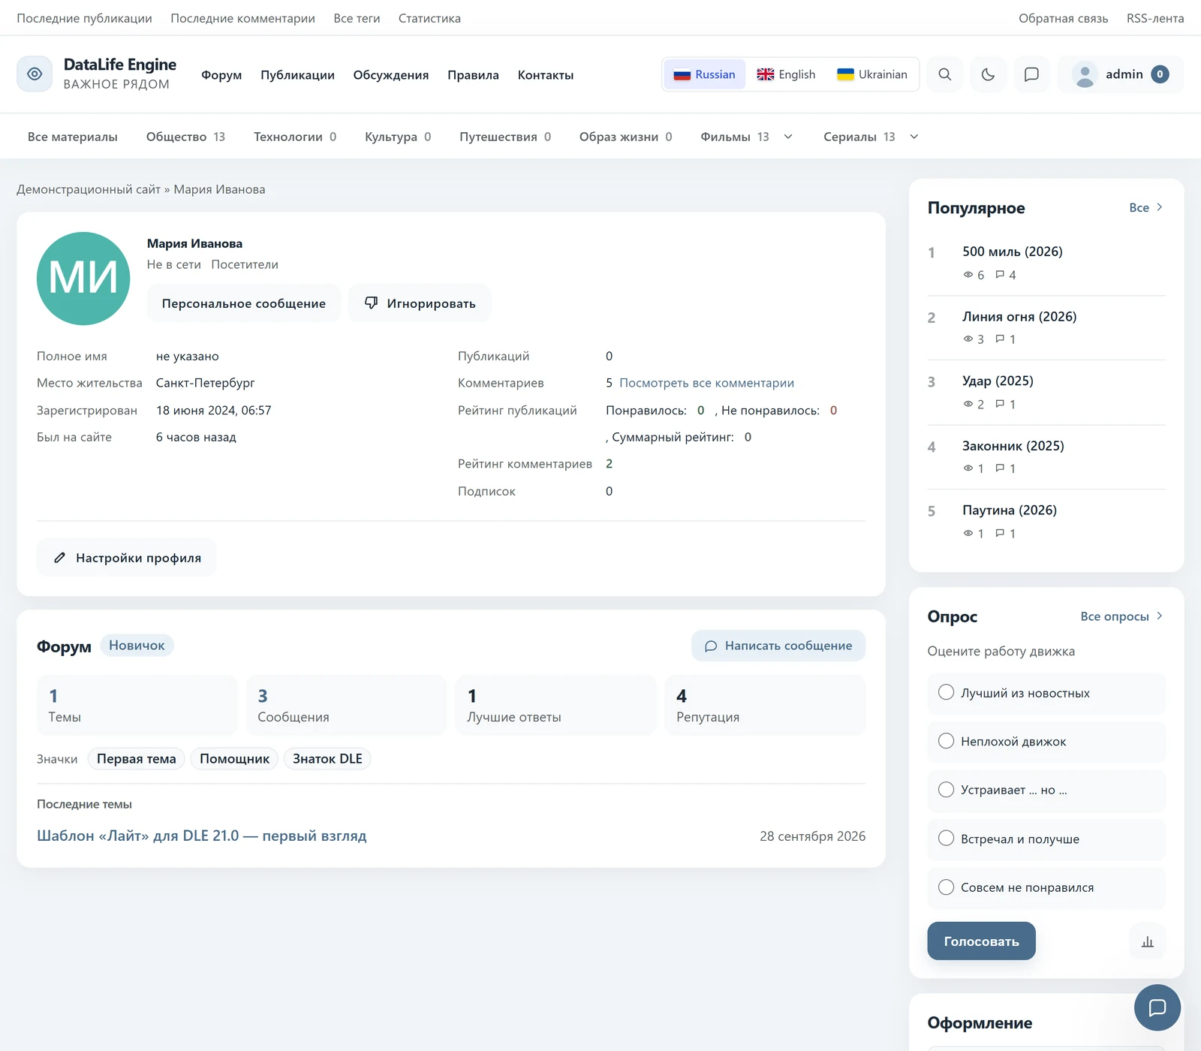
Task: Open Настройки профиля
Action: click(x=127, y=558)
